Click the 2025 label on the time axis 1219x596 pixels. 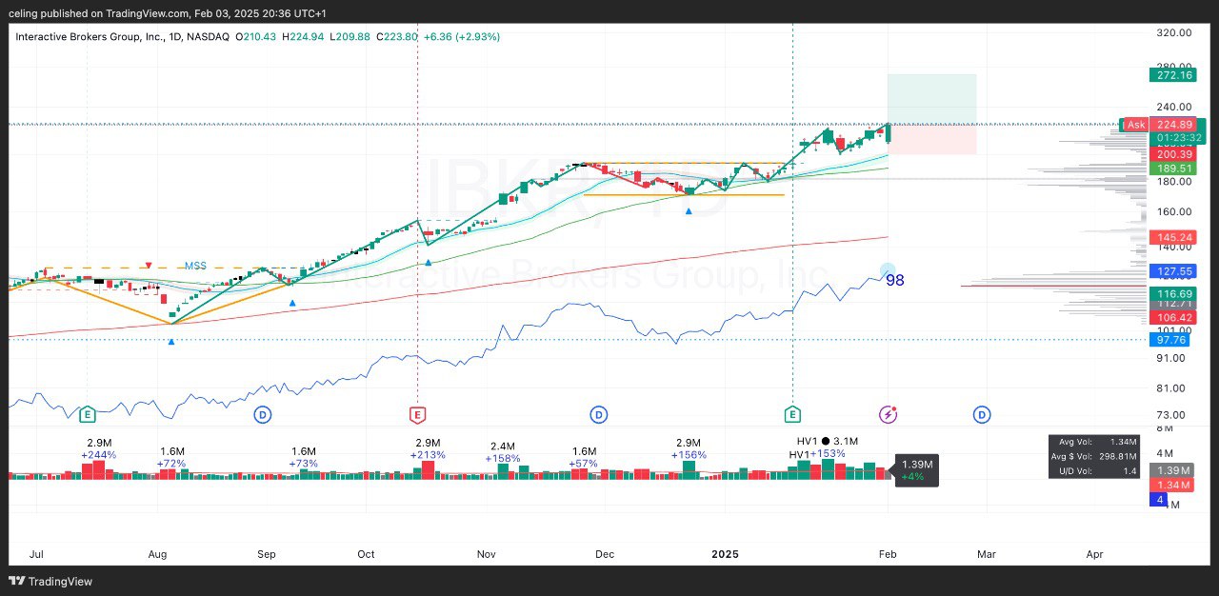[x=725, y=553]
